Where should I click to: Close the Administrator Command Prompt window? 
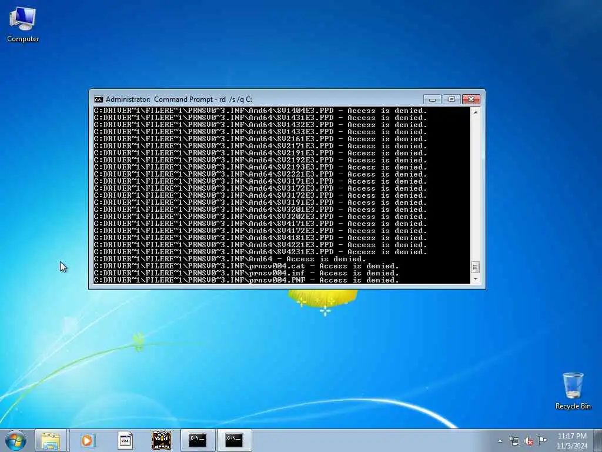[x=471, y=99]
